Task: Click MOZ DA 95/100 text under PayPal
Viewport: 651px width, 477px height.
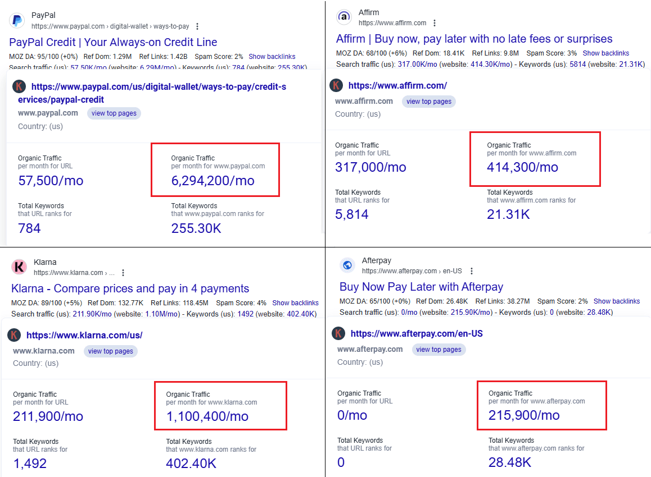Action: (x=43, y=56)
